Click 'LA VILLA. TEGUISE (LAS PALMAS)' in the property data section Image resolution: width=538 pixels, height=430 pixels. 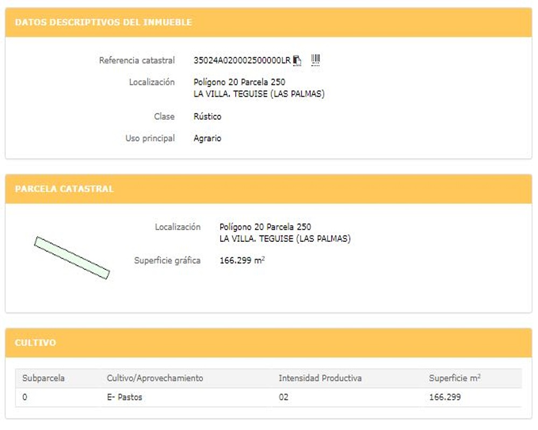tap(259, 94)
